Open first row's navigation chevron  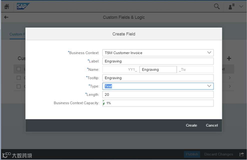pyautogui.click(x=230, y=78)
